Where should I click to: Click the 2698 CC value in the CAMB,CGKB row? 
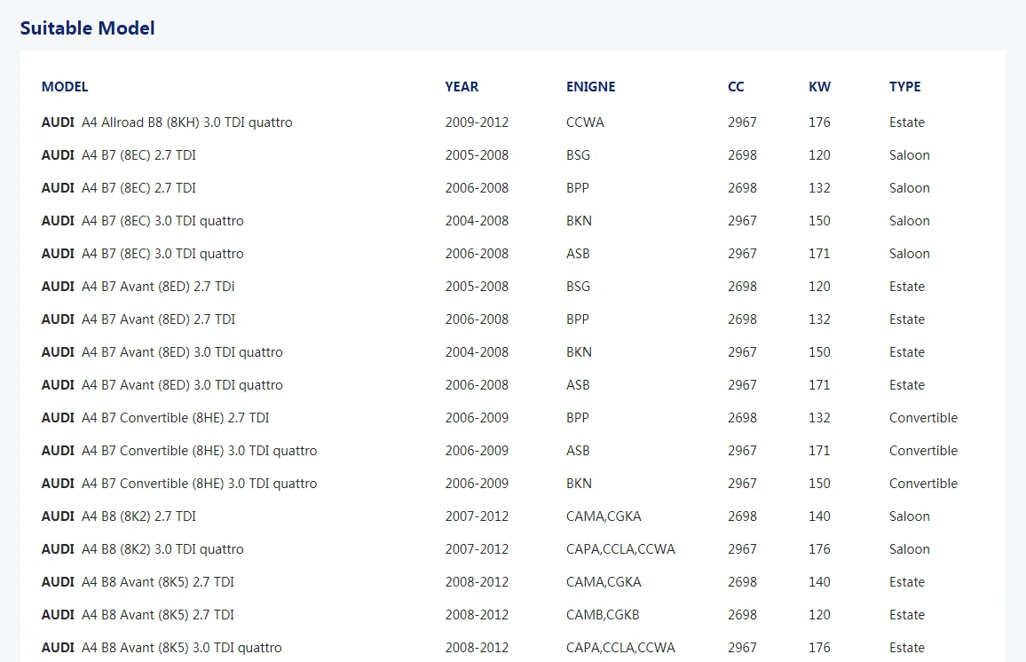pyautogui.click(x=742, y=615)
